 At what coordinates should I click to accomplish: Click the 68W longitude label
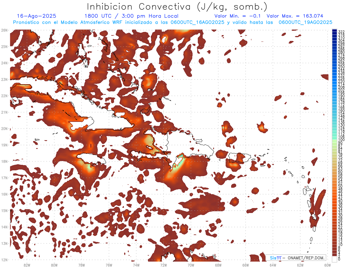coord(218,265)
